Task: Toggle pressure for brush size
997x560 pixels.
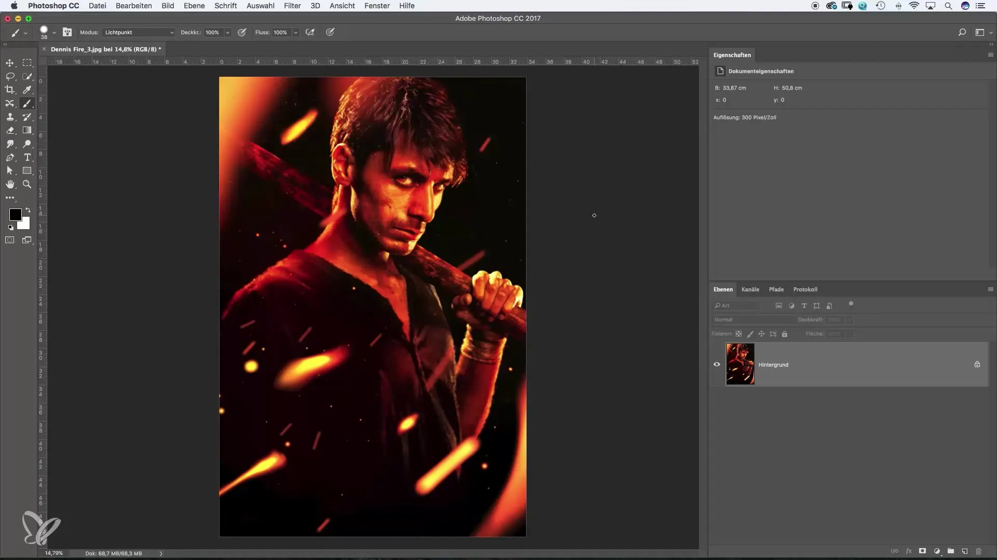Action: click(330, 32)
